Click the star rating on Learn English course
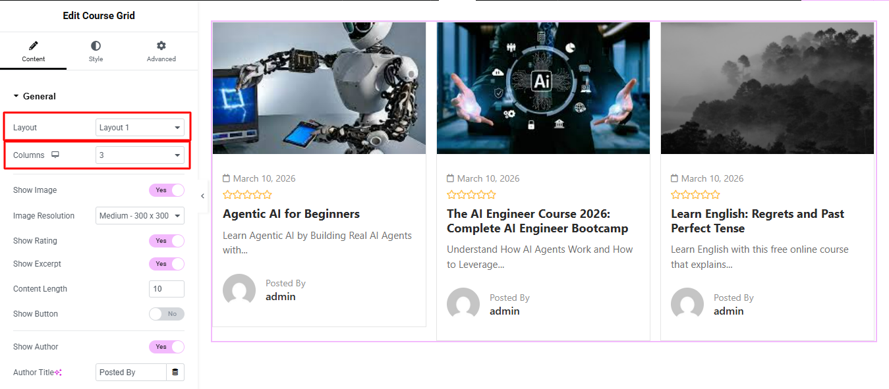 (x=695, y=195)
